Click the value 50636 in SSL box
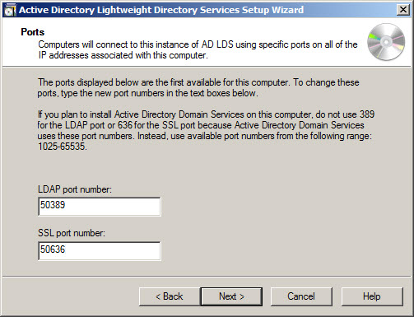414x317 pixels. pos(53,249)
